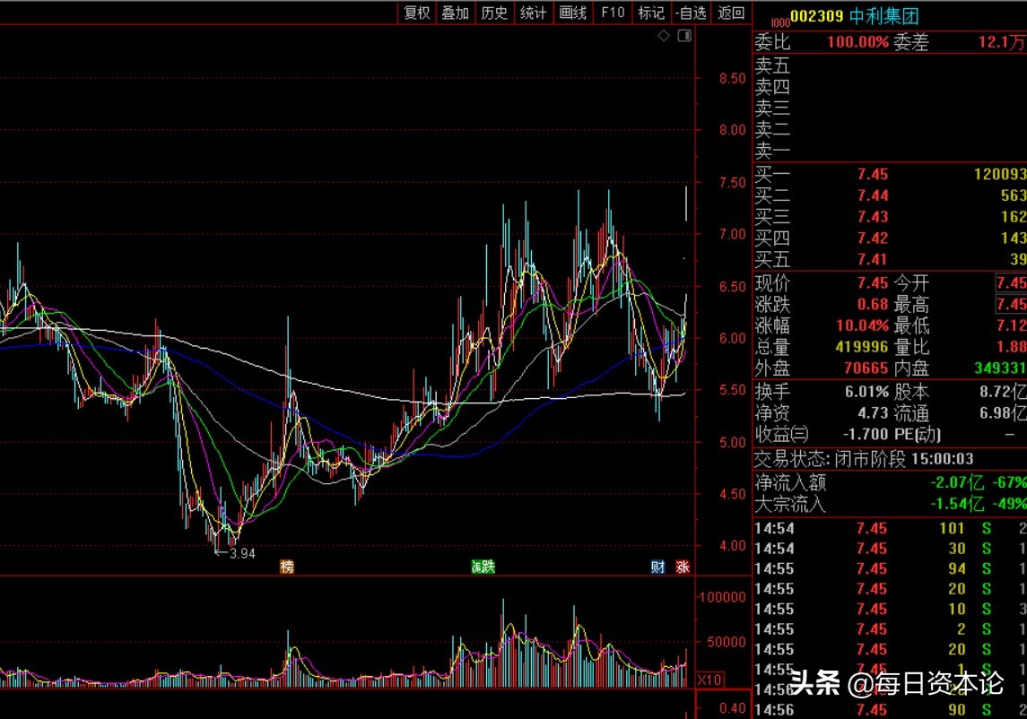
Task: Open the 历史 history view
Action: 494,13
